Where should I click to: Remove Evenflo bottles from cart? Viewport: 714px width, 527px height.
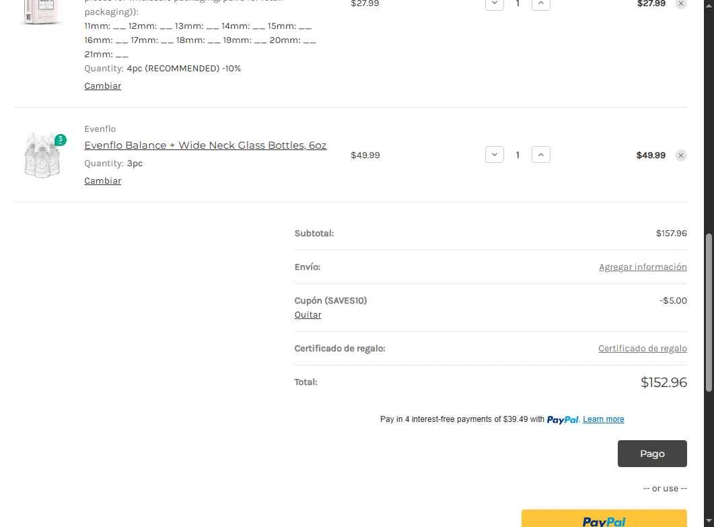click(681, 155)
